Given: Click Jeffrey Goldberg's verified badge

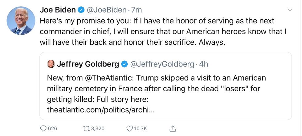Looking at the screenshot, I should click(x=124, y=64).
